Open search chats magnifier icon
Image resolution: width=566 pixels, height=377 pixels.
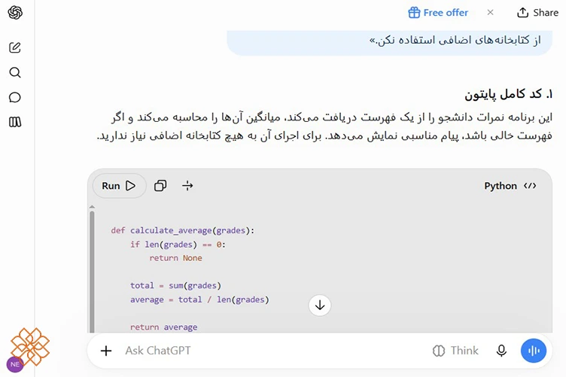tap(15, 72)
